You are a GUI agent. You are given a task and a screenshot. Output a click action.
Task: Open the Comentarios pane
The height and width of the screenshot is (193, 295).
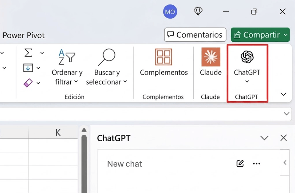(195, 35)
